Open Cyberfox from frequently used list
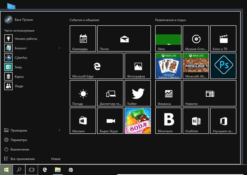The image size is (247, 175). point(21,58)
